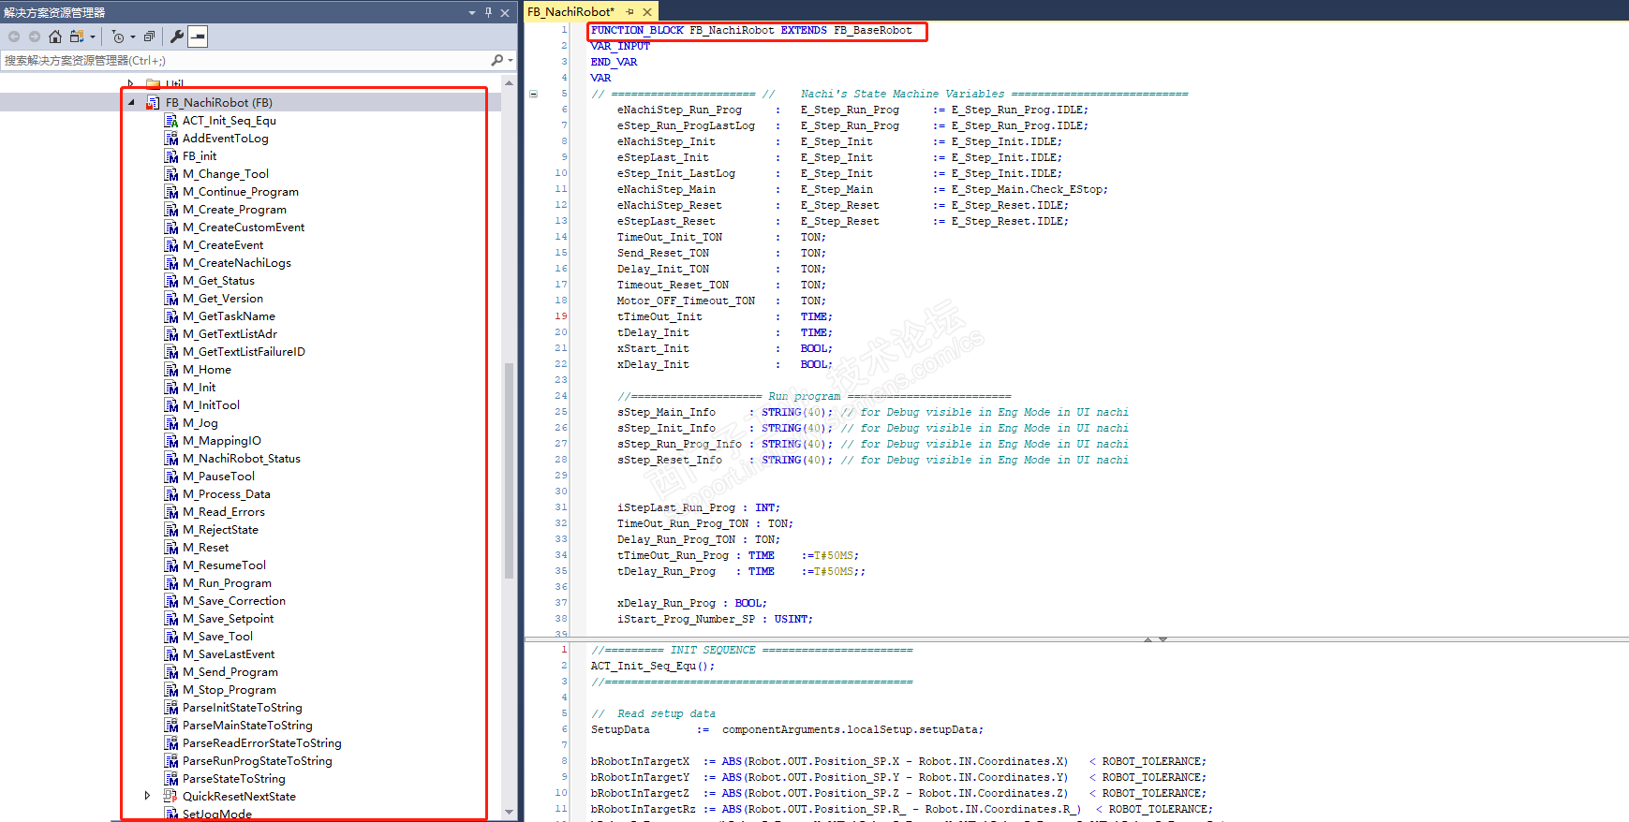Viewport: 1629px width, 822px height.
Task: Click the Solution Explorer search field
Action: pos(246,60)
